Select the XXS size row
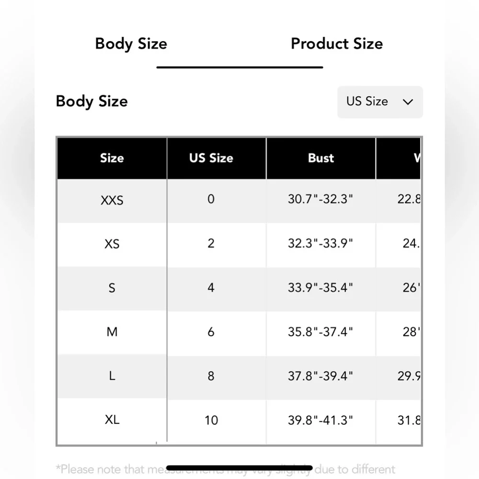The width and height of the screenshot is (479, 479). click(112, 200)
